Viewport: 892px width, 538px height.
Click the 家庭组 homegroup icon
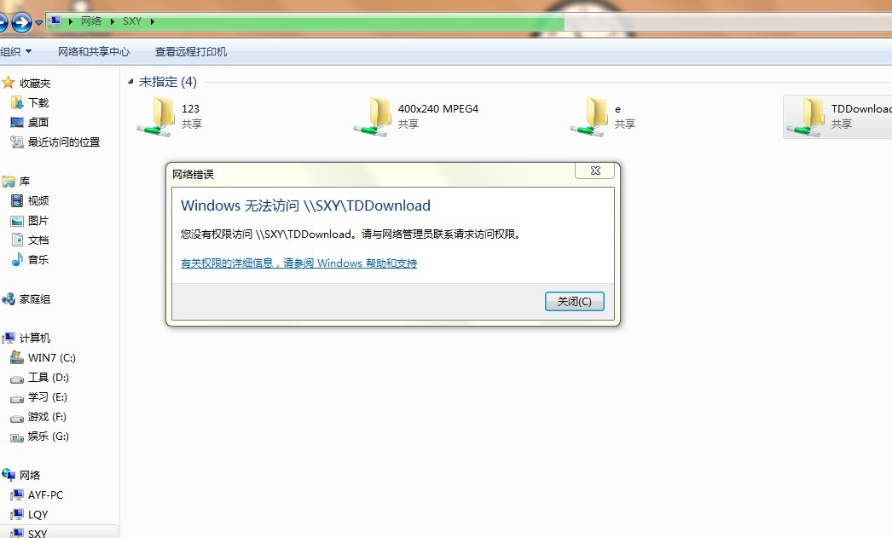click(9, 298)
